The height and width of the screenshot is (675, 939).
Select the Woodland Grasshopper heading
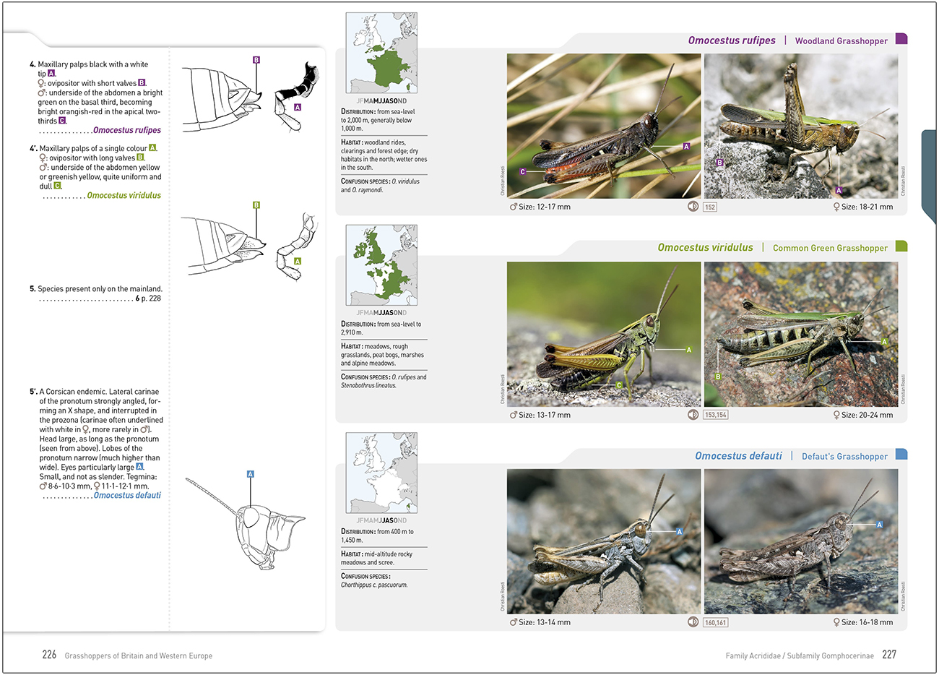(841, 41)
